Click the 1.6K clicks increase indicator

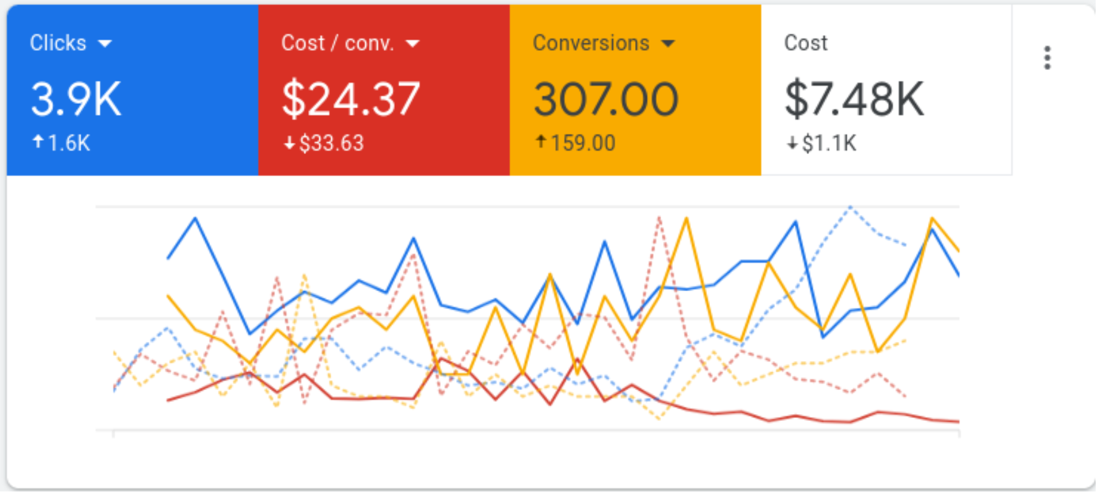point(61,143)
